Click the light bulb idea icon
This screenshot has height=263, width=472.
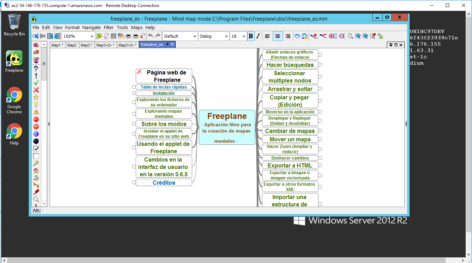click(x=36, y=105)
